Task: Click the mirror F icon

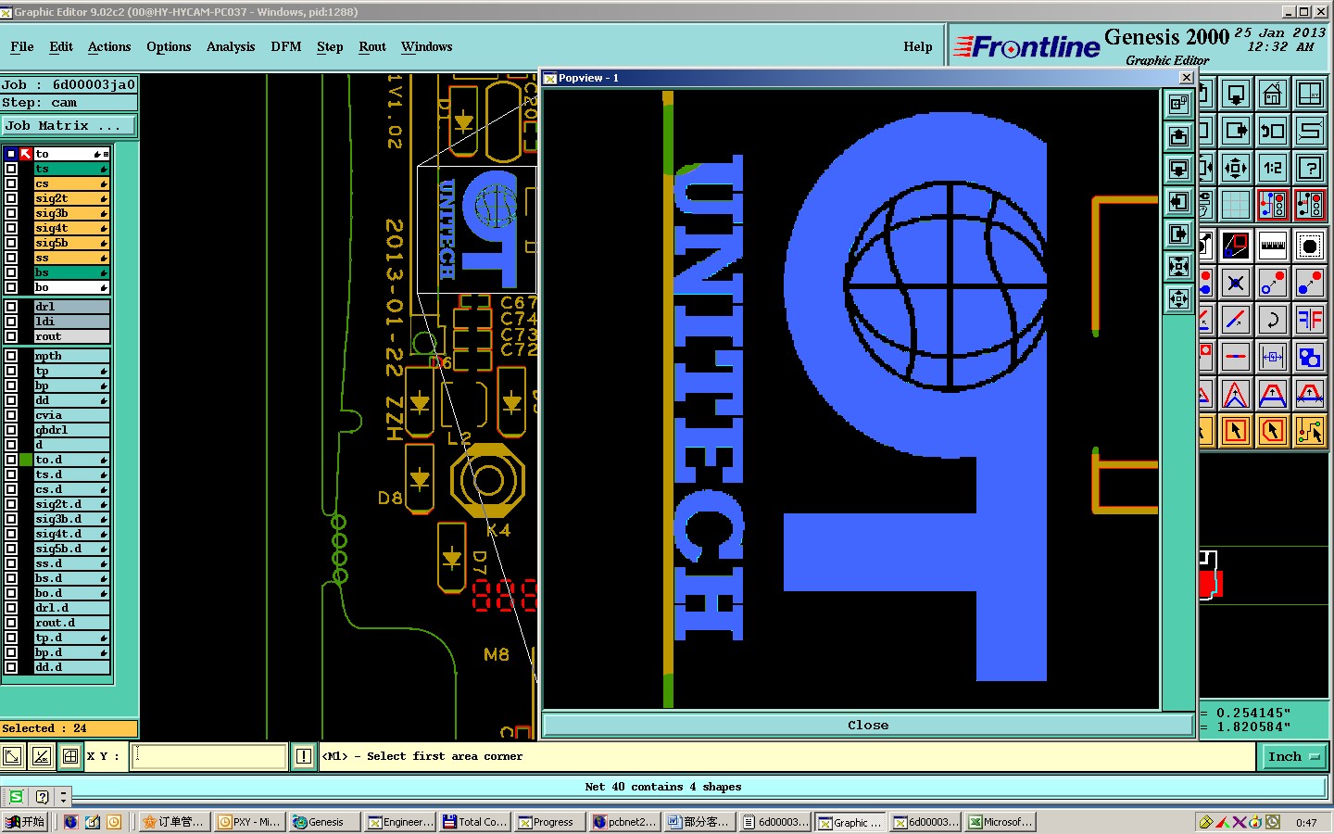Action: (x=1310, y=320)
